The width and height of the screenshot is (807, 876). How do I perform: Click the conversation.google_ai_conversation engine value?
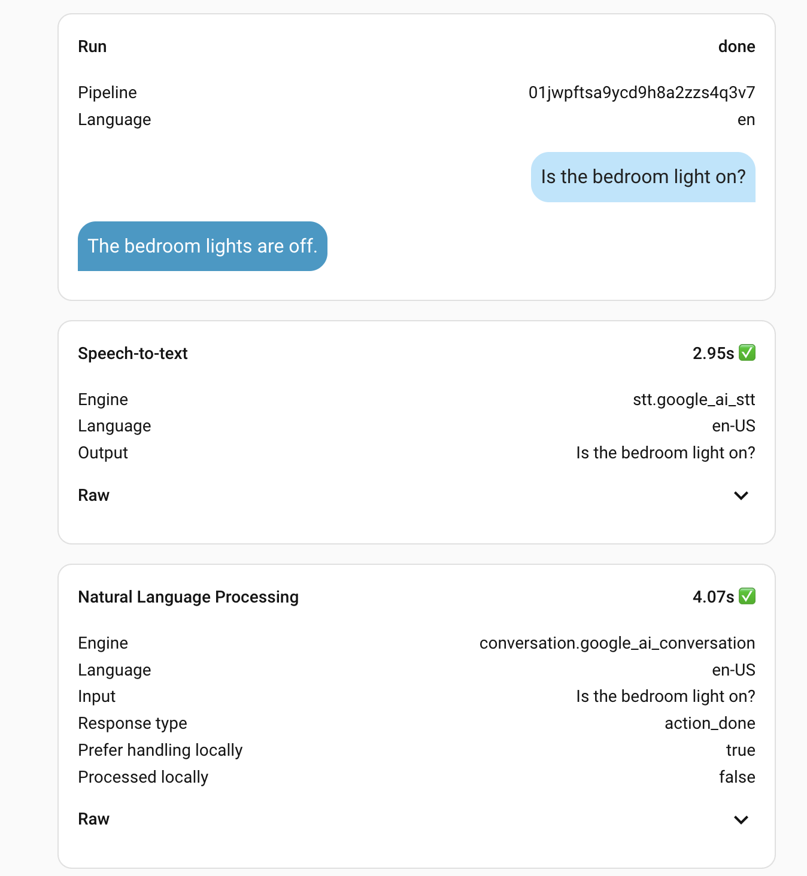617,643
